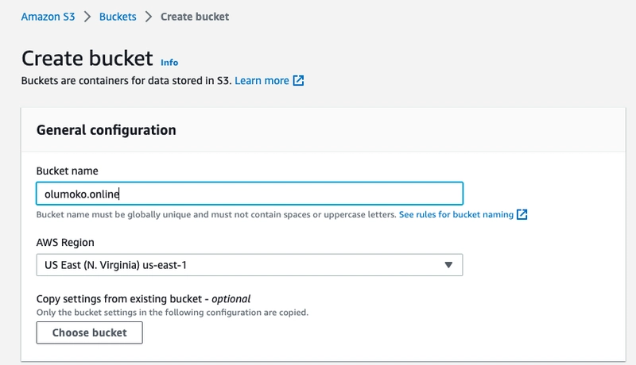
Task: Click the Bucket name field label
Action: click(x=67, y=171)
